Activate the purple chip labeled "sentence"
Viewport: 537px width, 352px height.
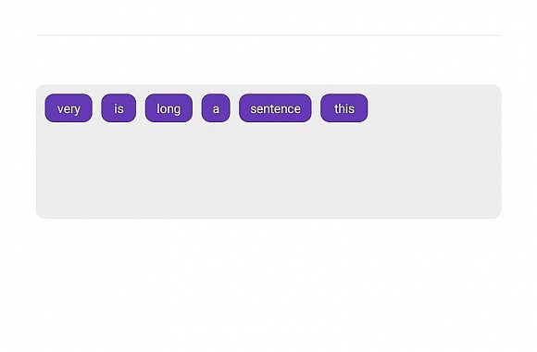click(x=275, y=108)
